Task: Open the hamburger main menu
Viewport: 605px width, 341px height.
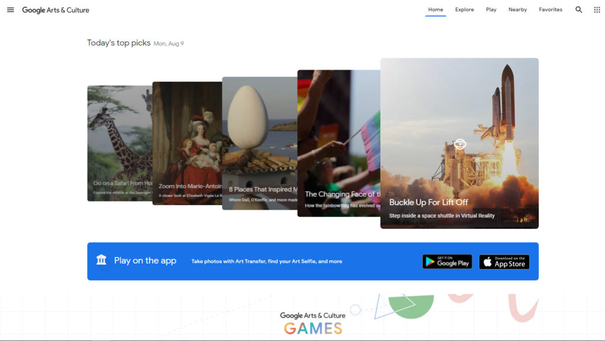Action: coord(11,9)
